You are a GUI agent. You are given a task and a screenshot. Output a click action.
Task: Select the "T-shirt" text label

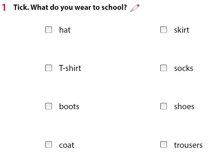[70, 68]
